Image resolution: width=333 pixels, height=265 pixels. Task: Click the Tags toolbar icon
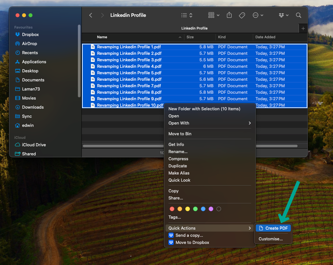(x=242, y=15)
